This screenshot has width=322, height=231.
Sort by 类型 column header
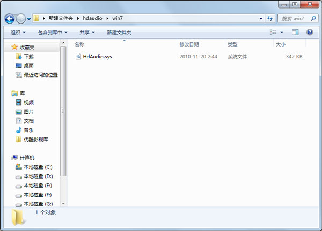click(232, 44)
